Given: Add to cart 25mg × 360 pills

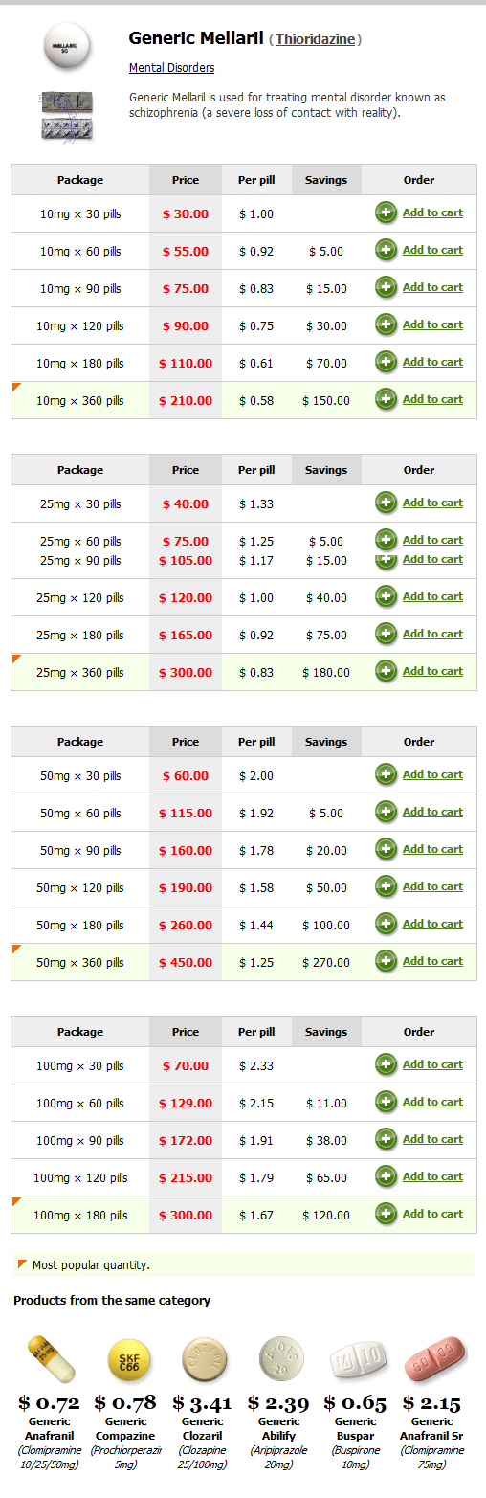Looking at the screenshot, I should click(x=432, y=671).
